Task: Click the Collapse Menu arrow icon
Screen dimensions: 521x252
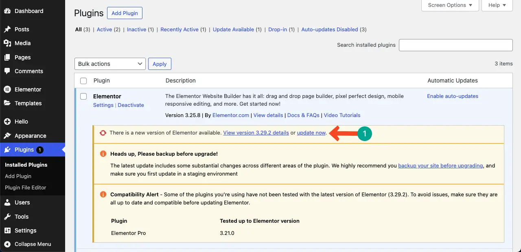Action: click(x=7, y=244)
